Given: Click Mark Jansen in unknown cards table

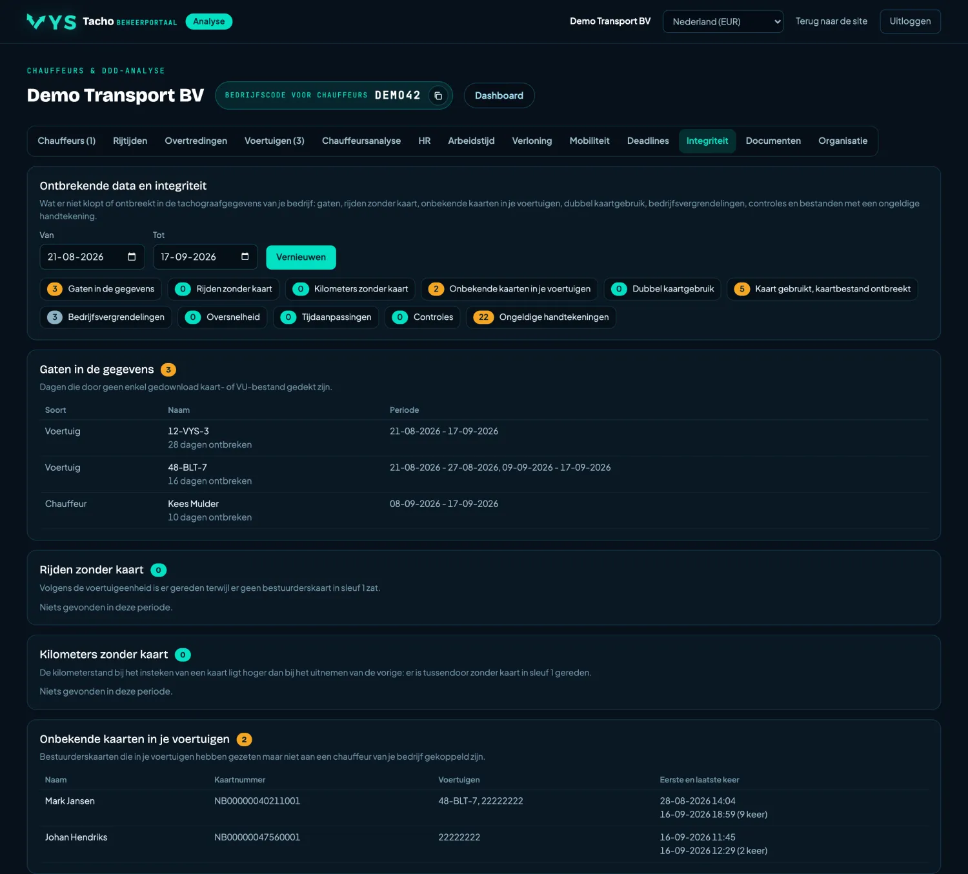Looking at the screenshot, I should pos(70,801).
